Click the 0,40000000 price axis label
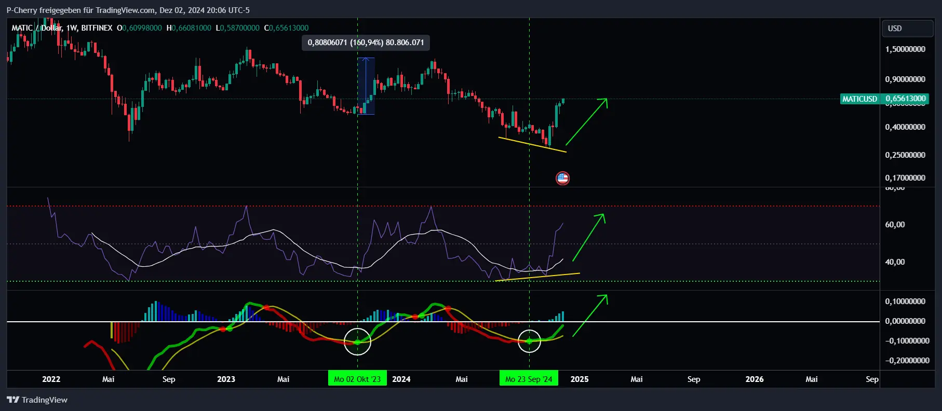 coord(905,127)
